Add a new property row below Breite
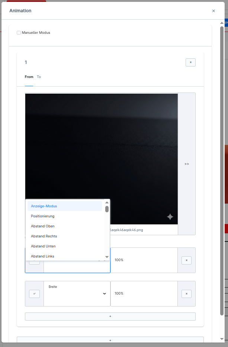Screen dimensions: 228x347 (x=110, y=317)
